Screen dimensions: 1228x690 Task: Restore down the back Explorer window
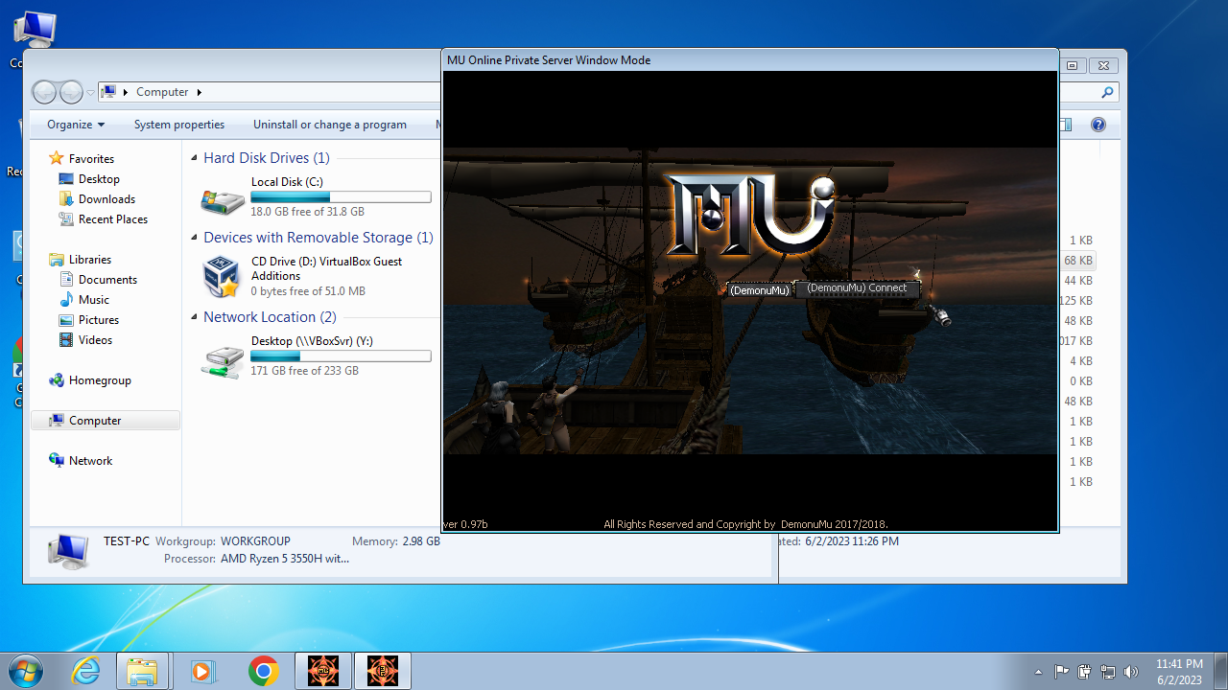pyautogui.click(x=1073, y=65)
